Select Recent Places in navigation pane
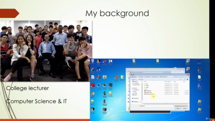The image size is (215, 121). 136,85
